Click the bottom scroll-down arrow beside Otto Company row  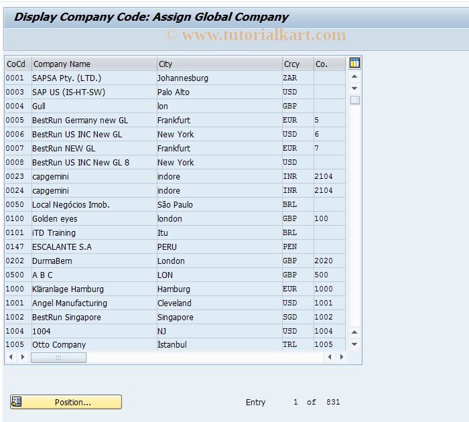(x=354, y=344)
